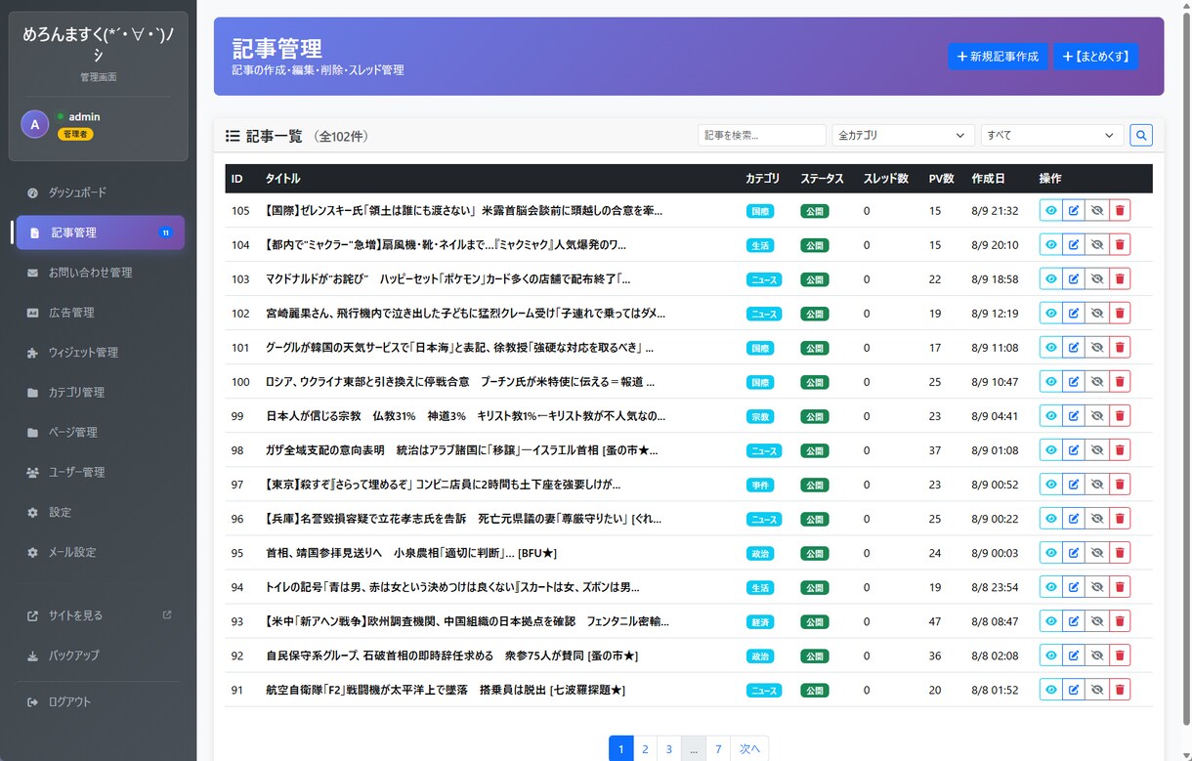Screen dimensions: 1192x761
Task: Toggle article 99 to hidden
Action: tap(1097, 415)
